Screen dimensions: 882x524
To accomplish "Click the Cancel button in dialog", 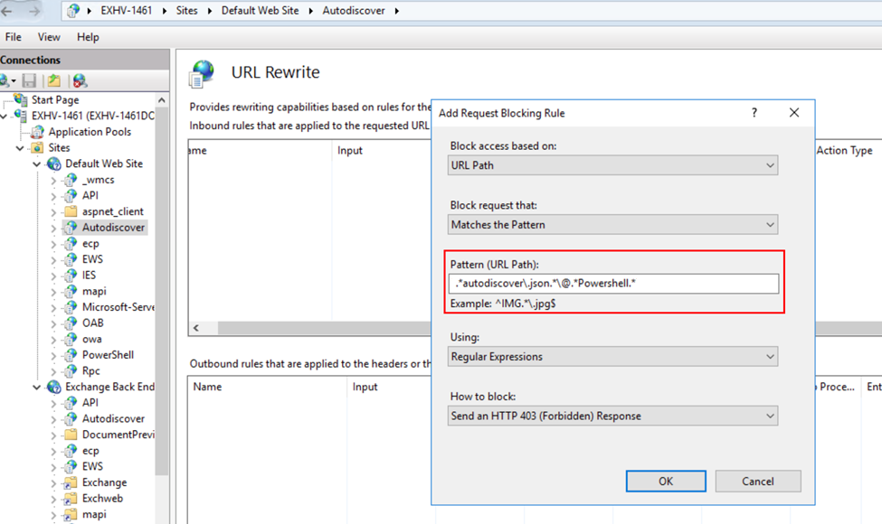I will (x=757, y=482).
